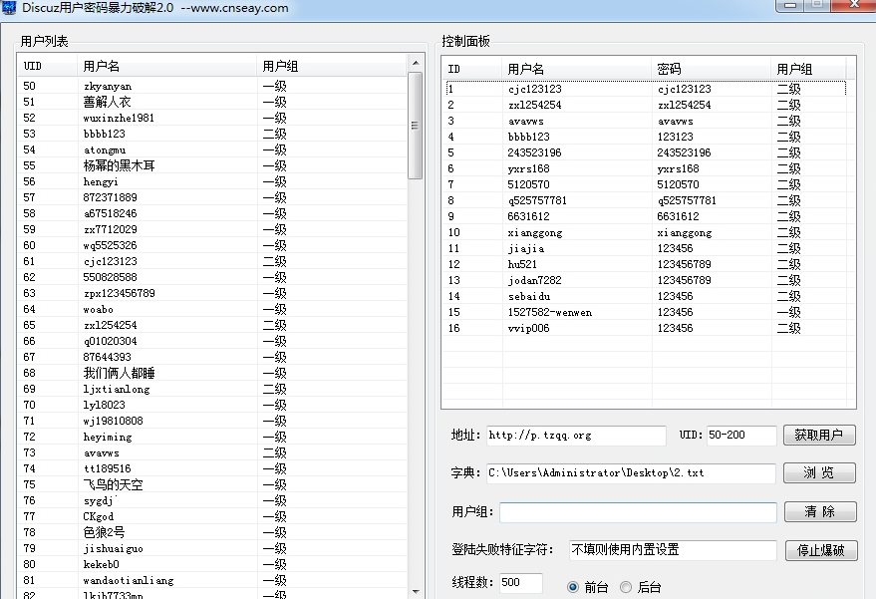Screen dimensions: 876x599
Task: Select the tt189516 row in the user list
Action: coord(212,468)
